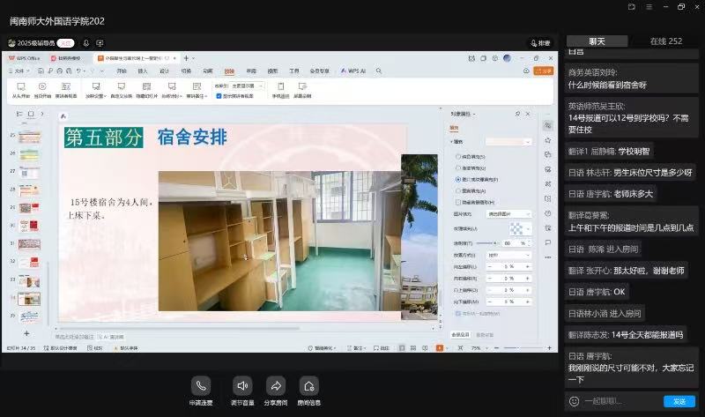The height and width of the screenshot is (417, 705).
Task: Click the 手机遥控 icon in ribbon
Action: tap(280, 87)
